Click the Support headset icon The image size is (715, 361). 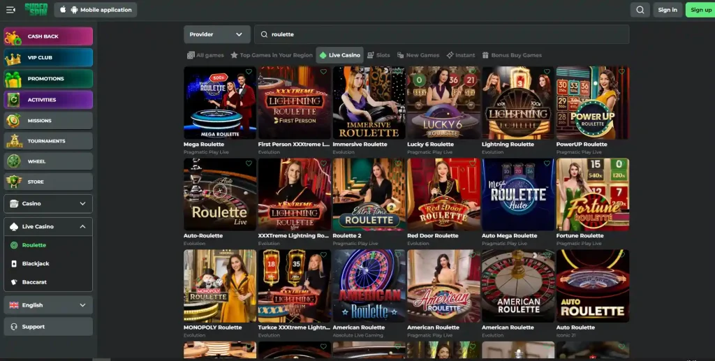tap(14, 327)
